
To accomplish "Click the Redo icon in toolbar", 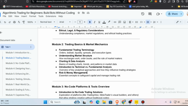I will (10, 22).
